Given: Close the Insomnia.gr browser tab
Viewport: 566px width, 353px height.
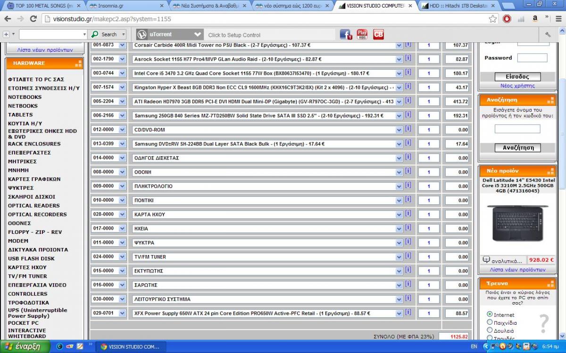Looking at the screenshot, I should coord(162,6).
